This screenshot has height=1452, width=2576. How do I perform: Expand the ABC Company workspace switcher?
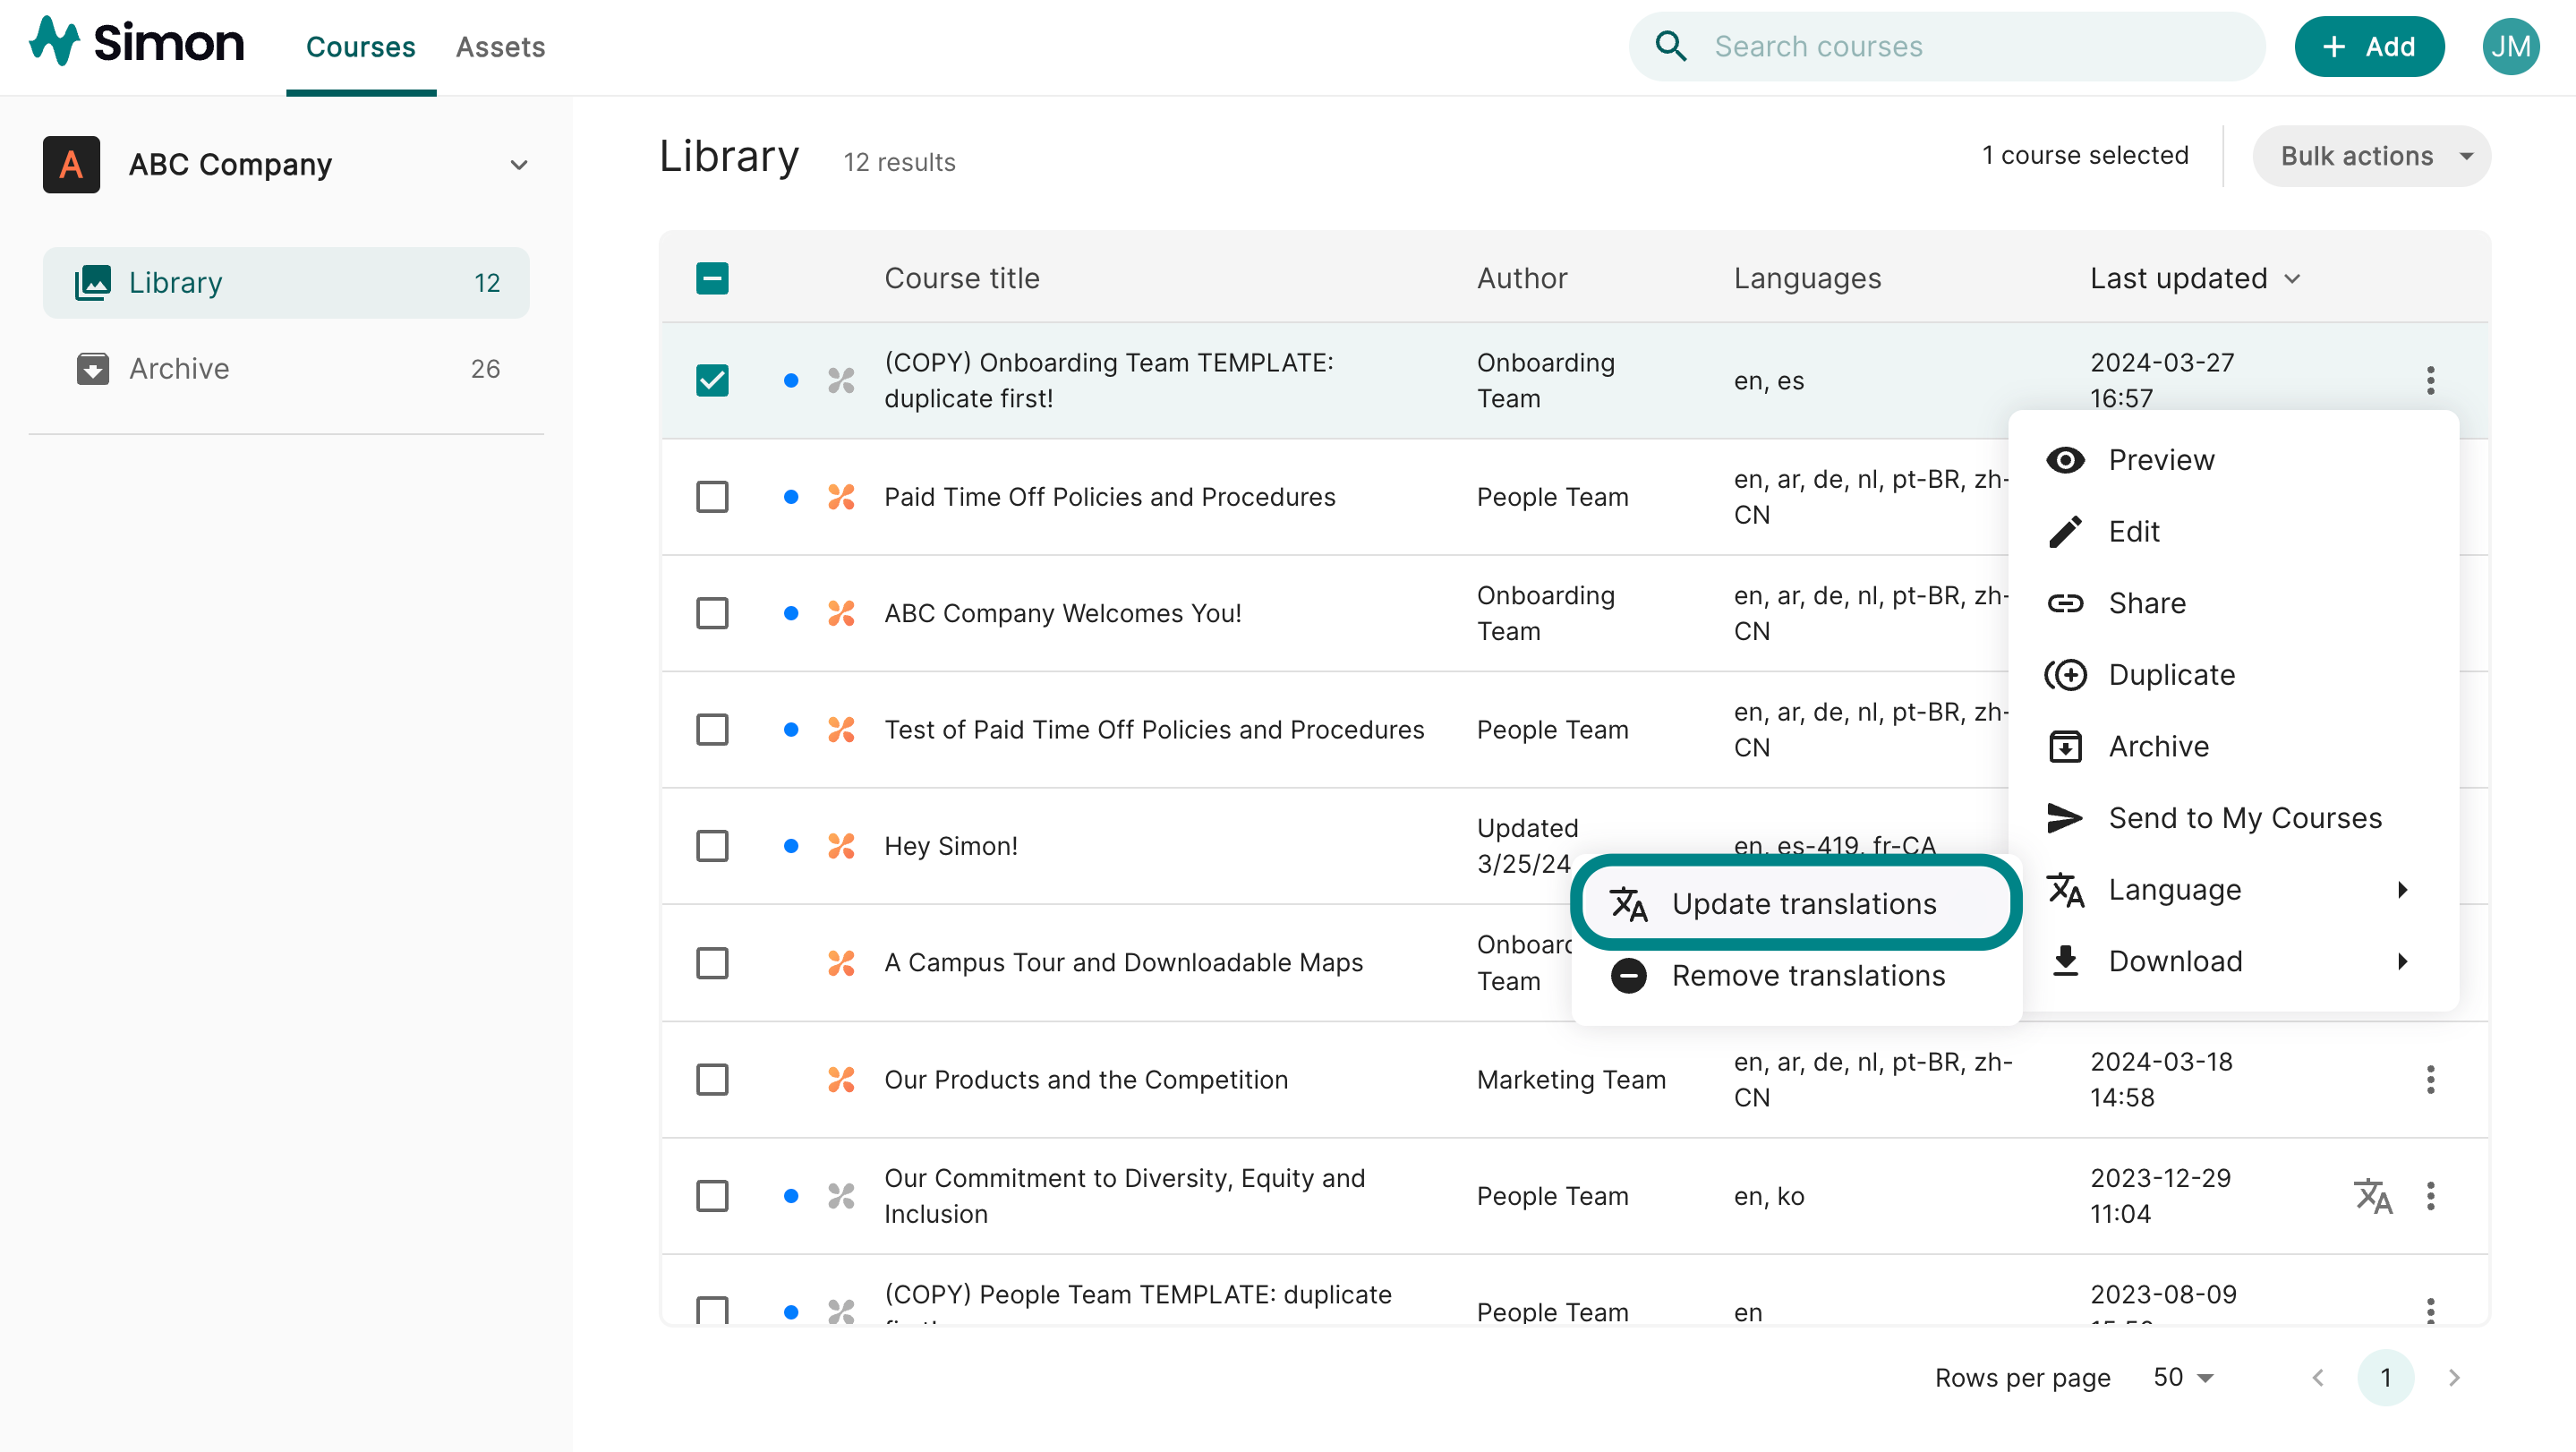point(518,165)
